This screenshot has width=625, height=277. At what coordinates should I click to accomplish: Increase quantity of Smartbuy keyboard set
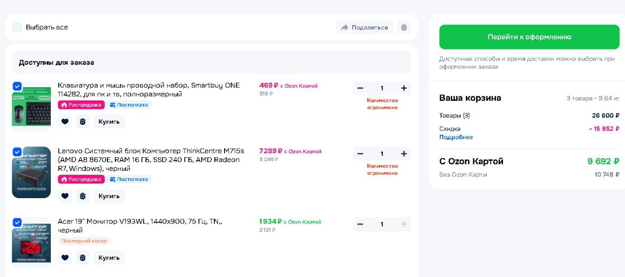click(x=404, y=88)
